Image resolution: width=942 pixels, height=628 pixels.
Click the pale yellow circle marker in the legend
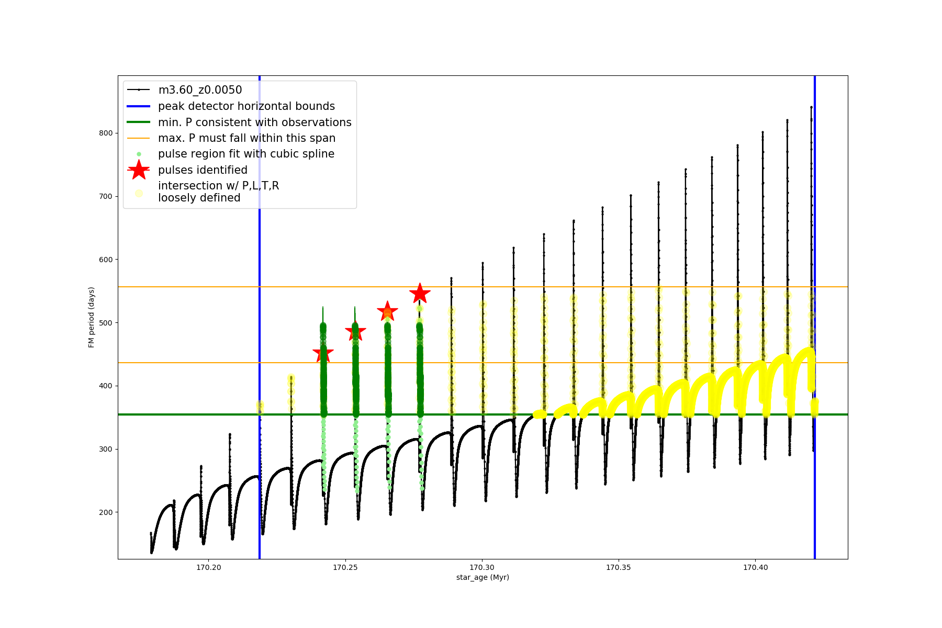(139, 193)
